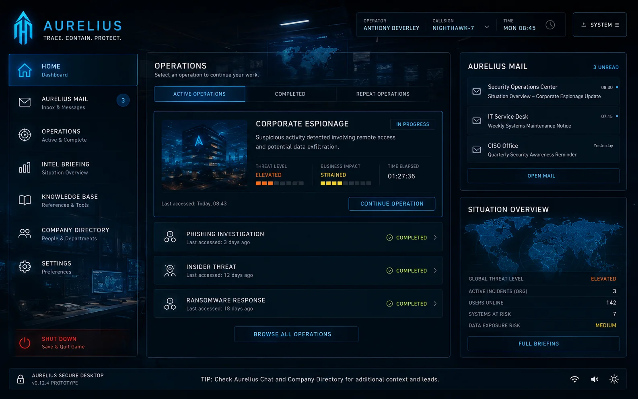Switch to the Active Operations tab

pos(200,94)
